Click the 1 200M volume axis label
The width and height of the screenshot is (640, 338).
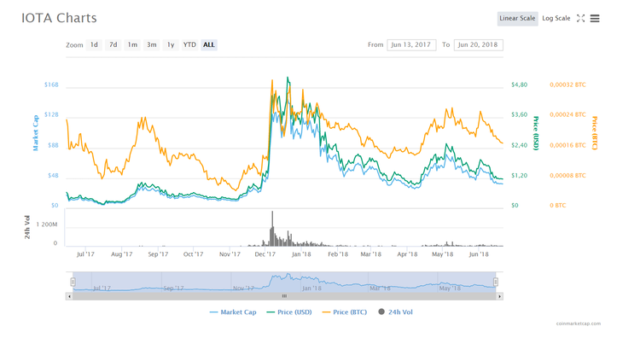(47, 224)
